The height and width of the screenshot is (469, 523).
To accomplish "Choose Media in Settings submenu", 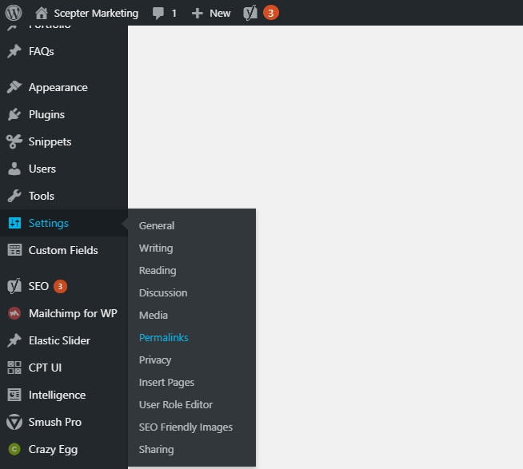I will (x=154, y=315).
